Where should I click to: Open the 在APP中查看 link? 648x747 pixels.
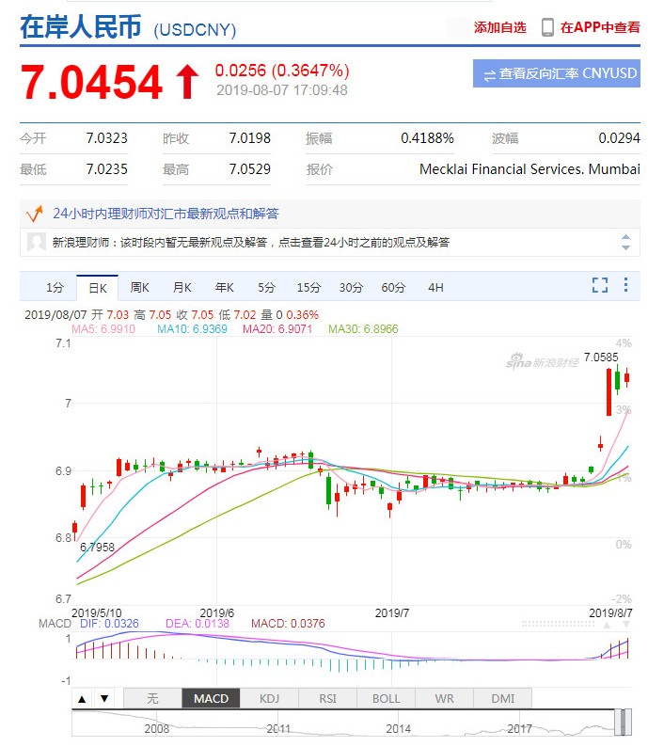pos(600,27)
